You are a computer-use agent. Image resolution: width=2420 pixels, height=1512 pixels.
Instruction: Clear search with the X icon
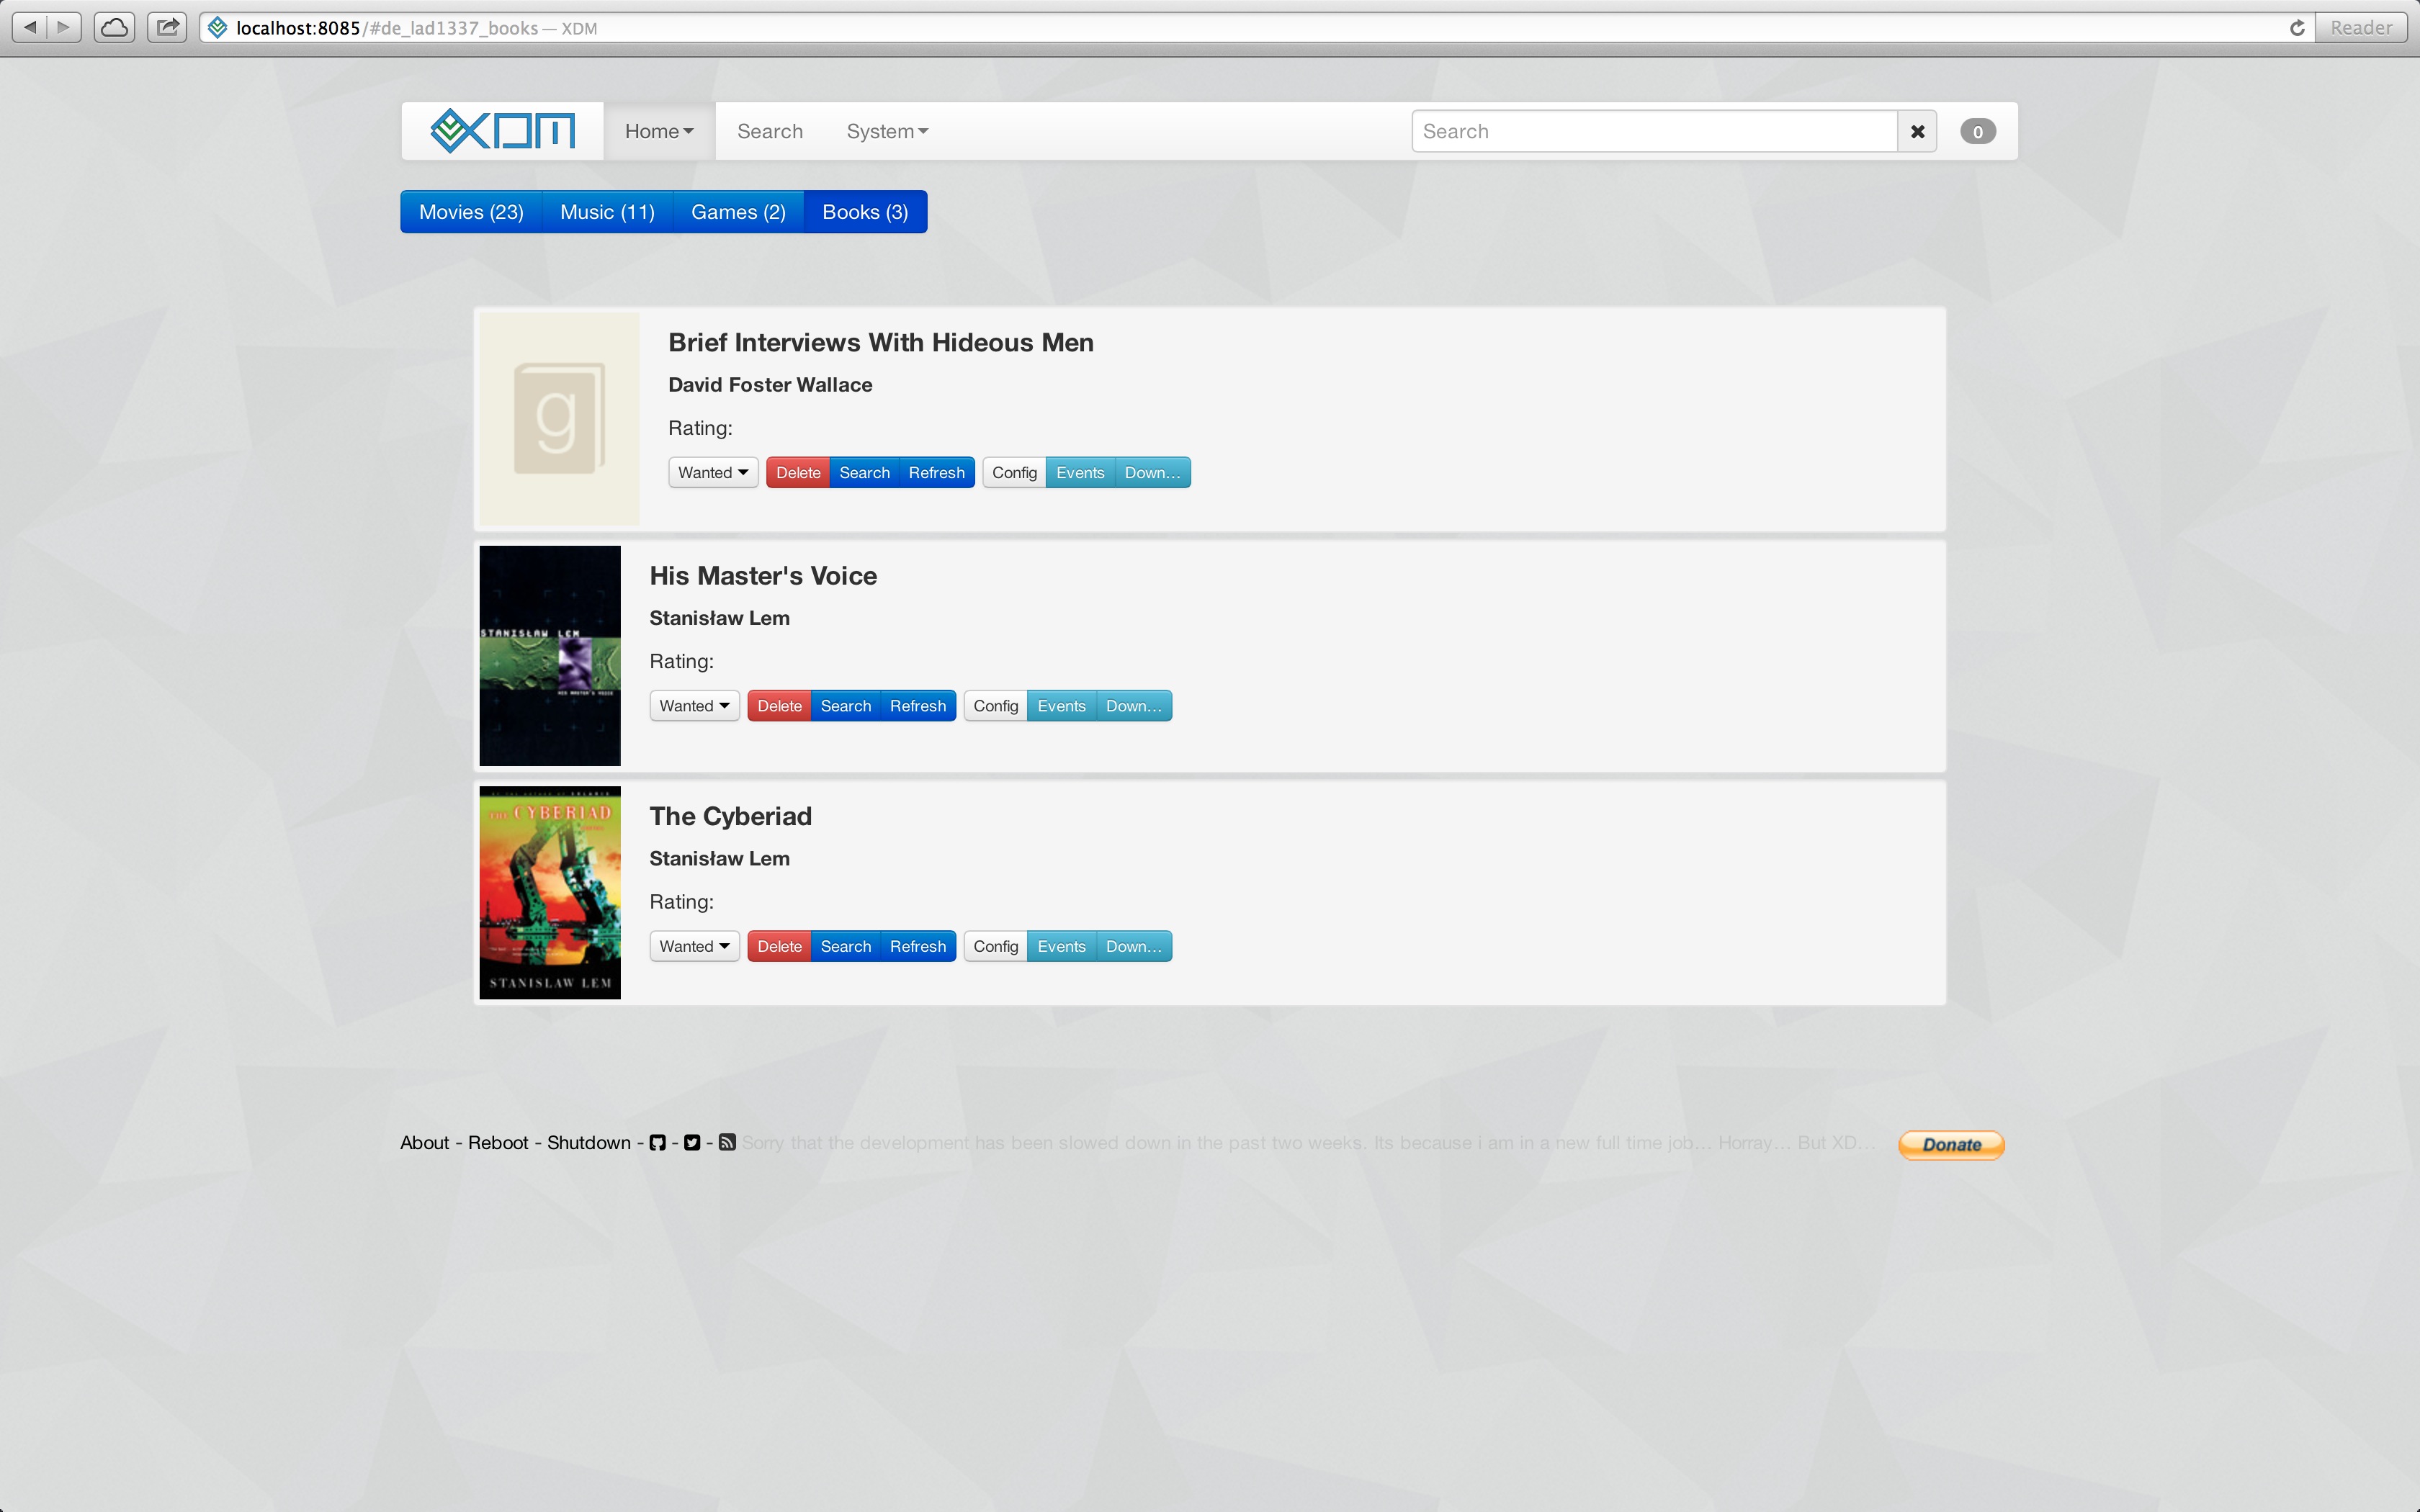tap(1917, 132)
